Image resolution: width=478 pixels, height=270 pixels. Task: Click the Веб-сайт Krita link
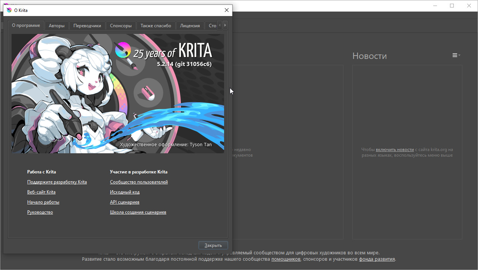pos(41,192)
